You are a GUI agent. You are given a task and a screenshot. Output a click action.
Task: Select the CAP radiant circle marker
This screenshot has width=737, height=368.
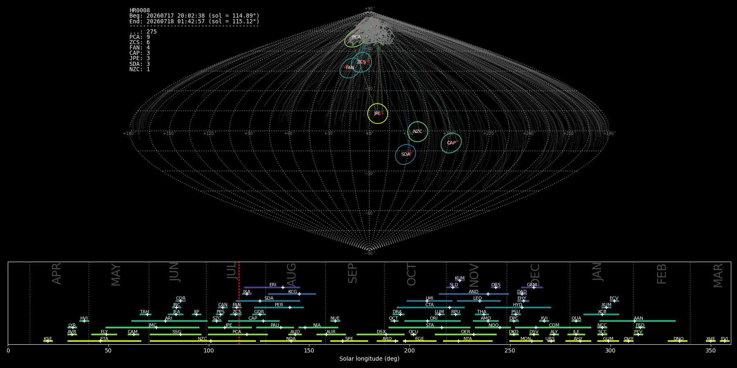(451, 143)
